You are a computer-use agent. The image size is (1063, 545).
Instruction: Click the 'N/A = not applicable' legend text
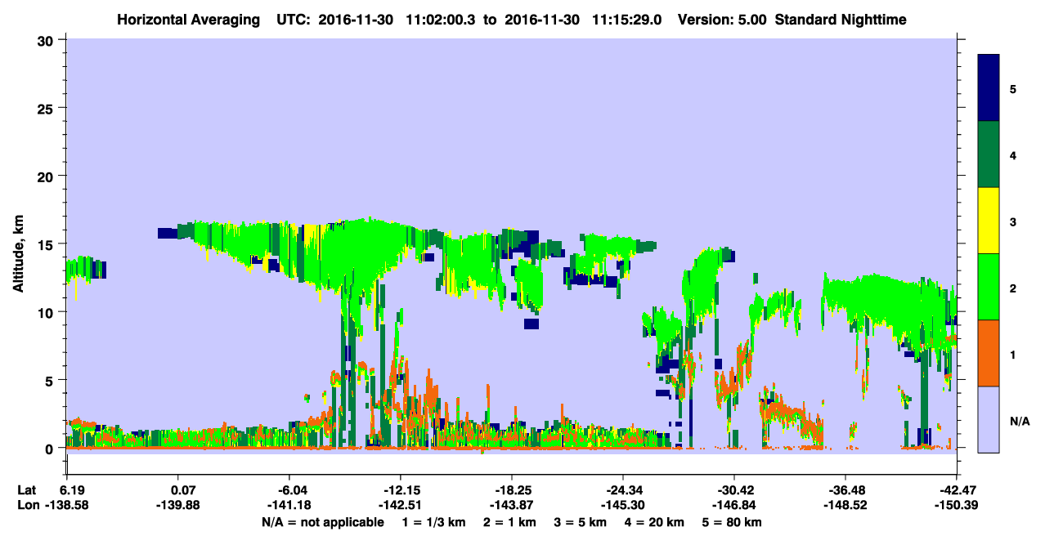pos(323,522)
